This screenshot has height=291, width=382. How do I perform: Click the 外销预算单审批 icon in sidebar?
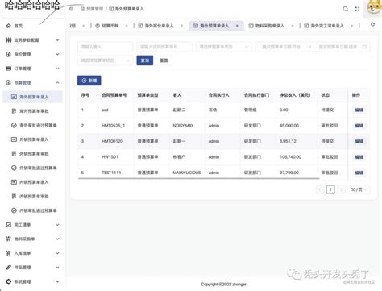tap(14, 154)
